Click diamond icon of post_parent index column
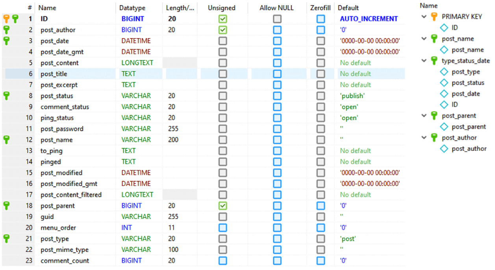 point(444,127)
